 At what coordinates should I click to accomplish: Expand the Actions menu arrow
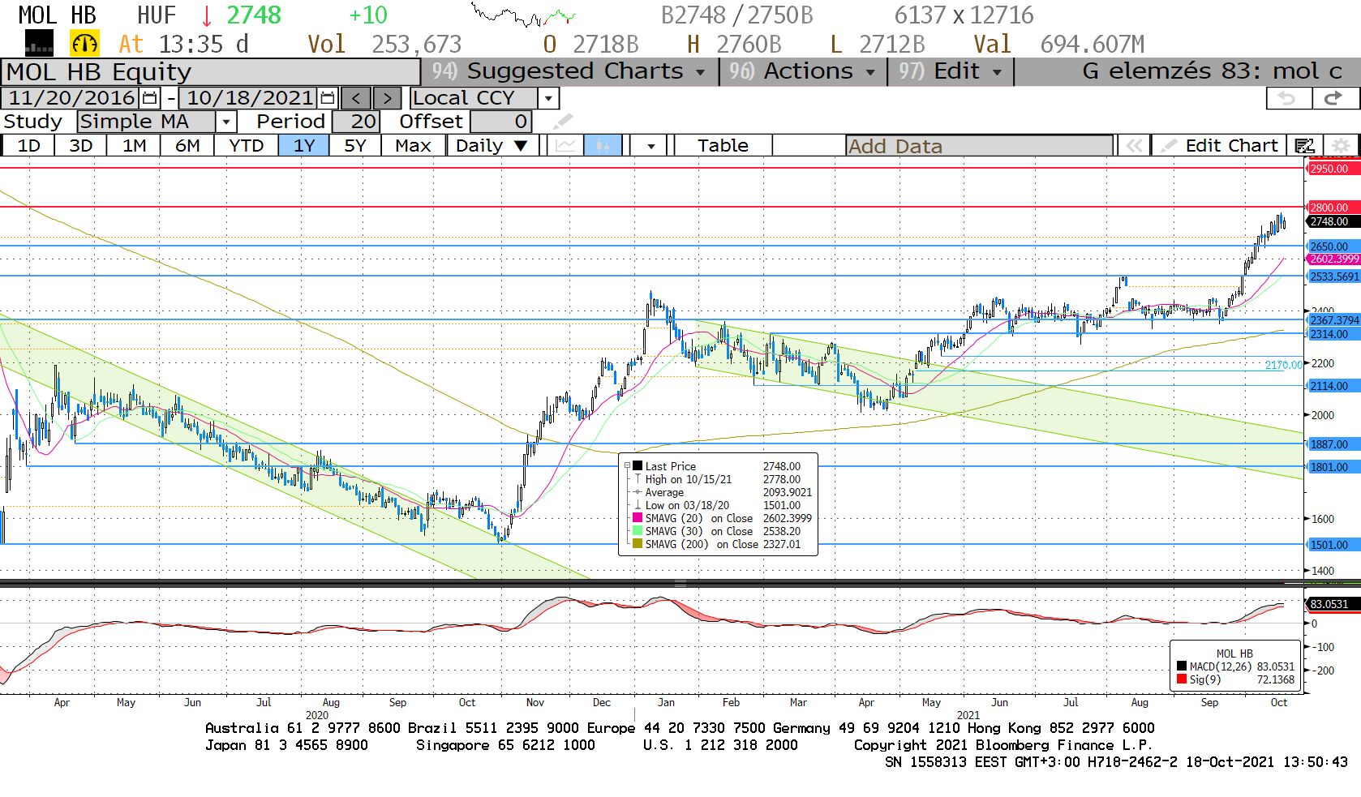click(x=871, y=72)
